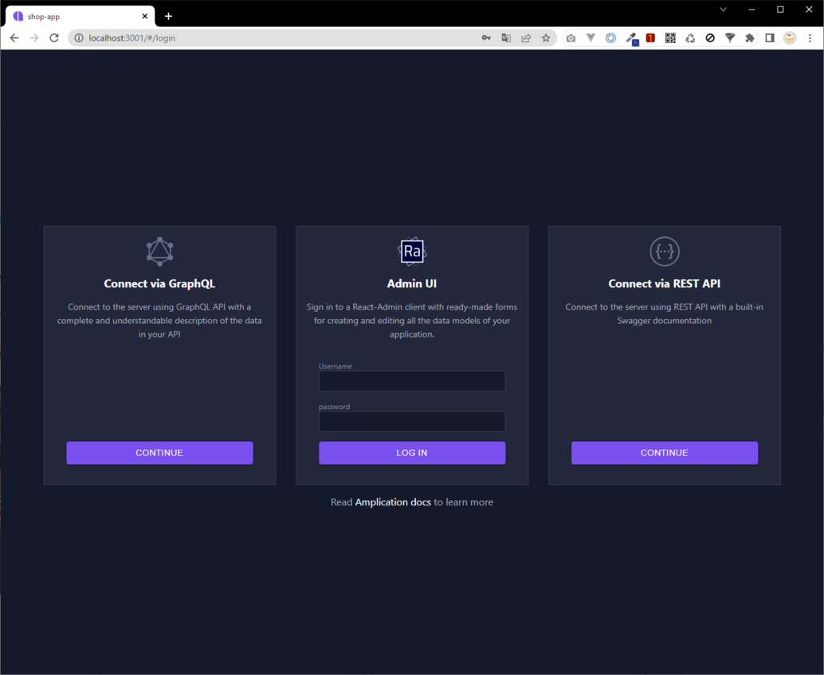The height and width of the screenshot is (675, 824).
Task: Click the "Username" field label
Action: click(335, 366)
